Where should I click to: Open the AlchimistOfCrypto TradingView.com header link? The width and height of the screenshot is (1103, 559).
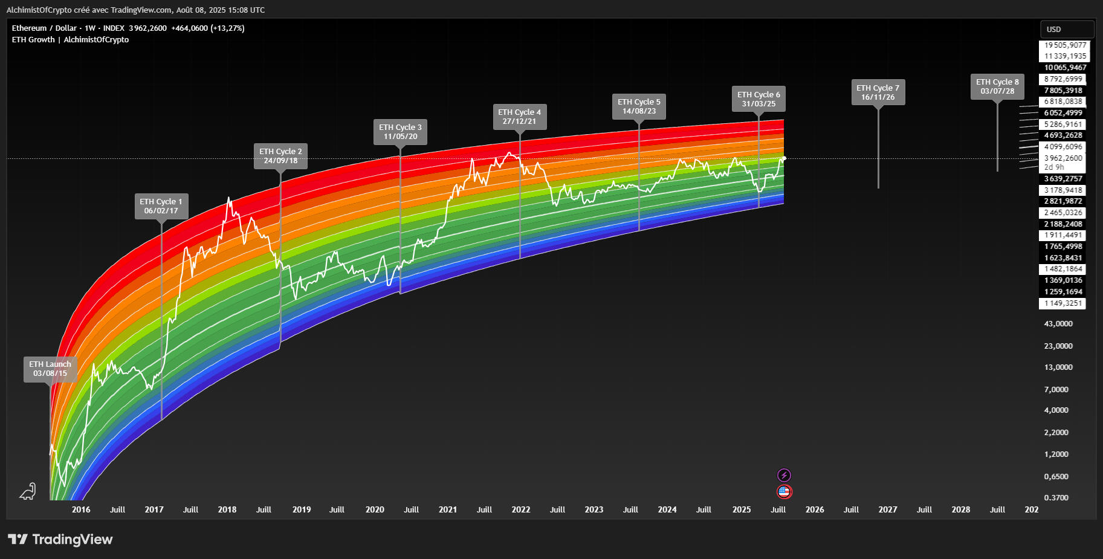(135, 10)
